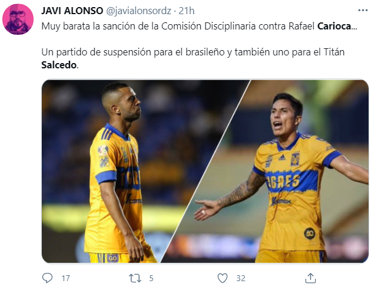The width and height of the screenshot is (378, 287).
Task: Click the JAVI ALONSO display name
Action: point(72,11)
